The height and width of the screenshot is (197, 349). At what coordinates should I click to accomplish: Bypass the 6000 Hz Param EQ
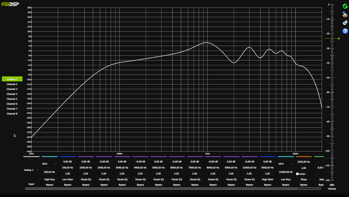click(x=177, y=185)
